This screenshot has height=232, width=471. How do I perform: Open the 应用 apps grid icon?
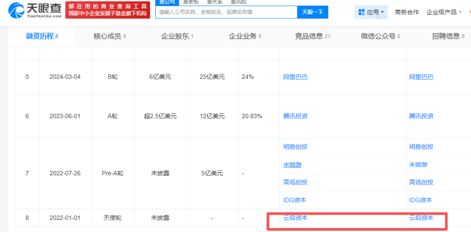tap(362, 12)
